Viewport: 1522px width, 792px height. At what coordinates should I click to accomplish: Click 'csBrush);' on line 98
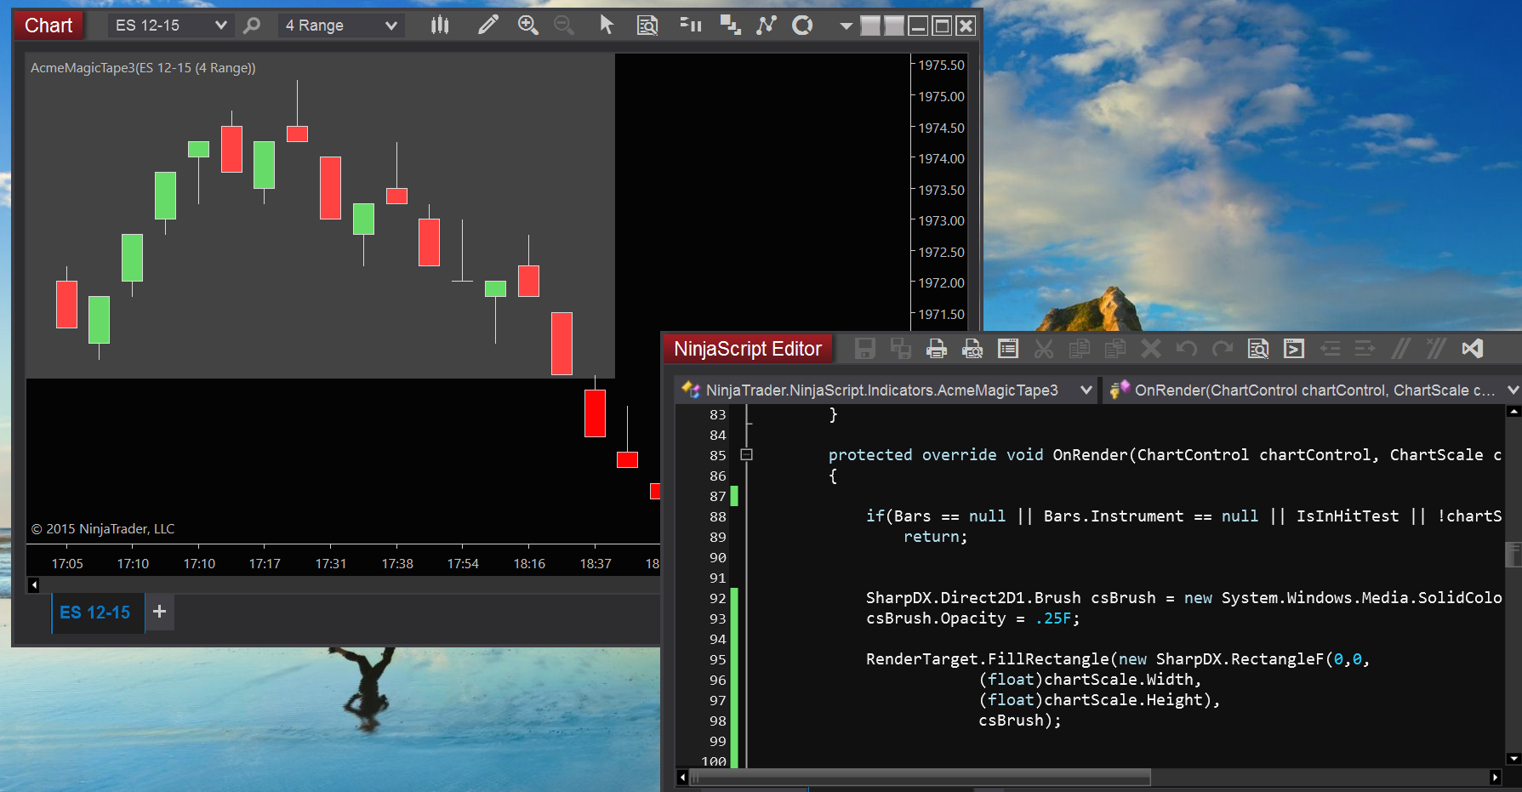(x=1020, y=721)
